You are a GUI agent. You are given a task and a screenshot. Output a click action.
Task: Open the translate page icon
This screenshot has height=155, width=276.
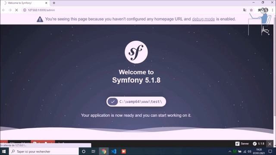tap(245, 10)
